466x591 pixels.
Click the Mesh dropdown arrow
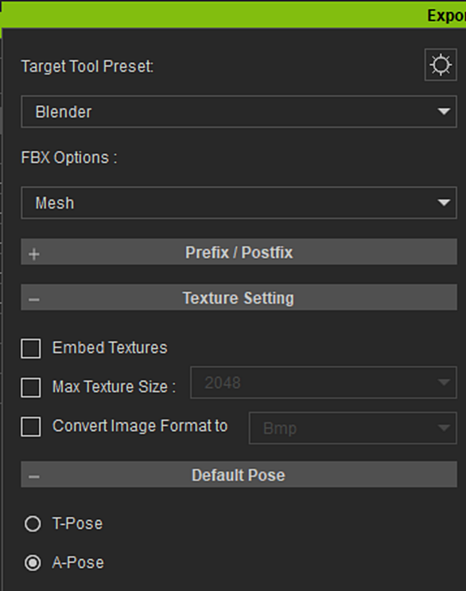coord(444,203)
